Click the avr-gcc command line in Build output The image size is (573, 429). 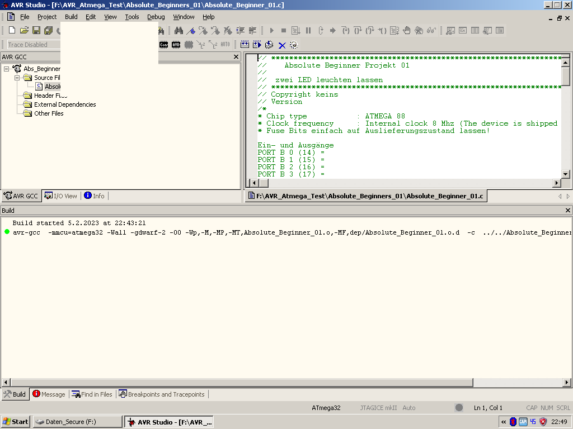pos(292,232)
